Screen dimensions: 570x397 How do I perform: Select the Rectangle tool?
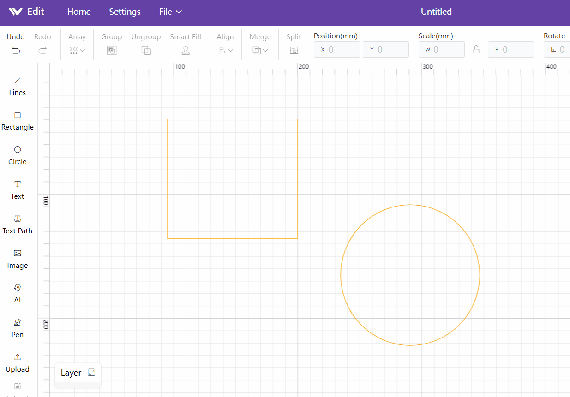coord(18,121)
